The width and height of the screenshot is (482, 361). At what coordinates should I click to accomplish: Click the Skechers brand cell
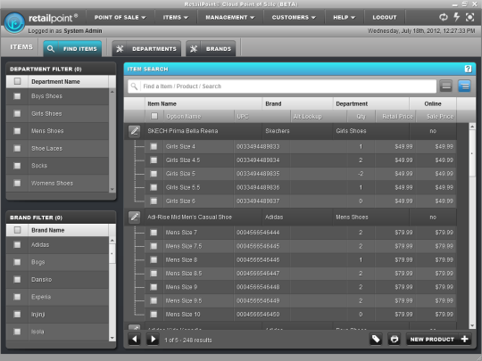click(297, 131)
